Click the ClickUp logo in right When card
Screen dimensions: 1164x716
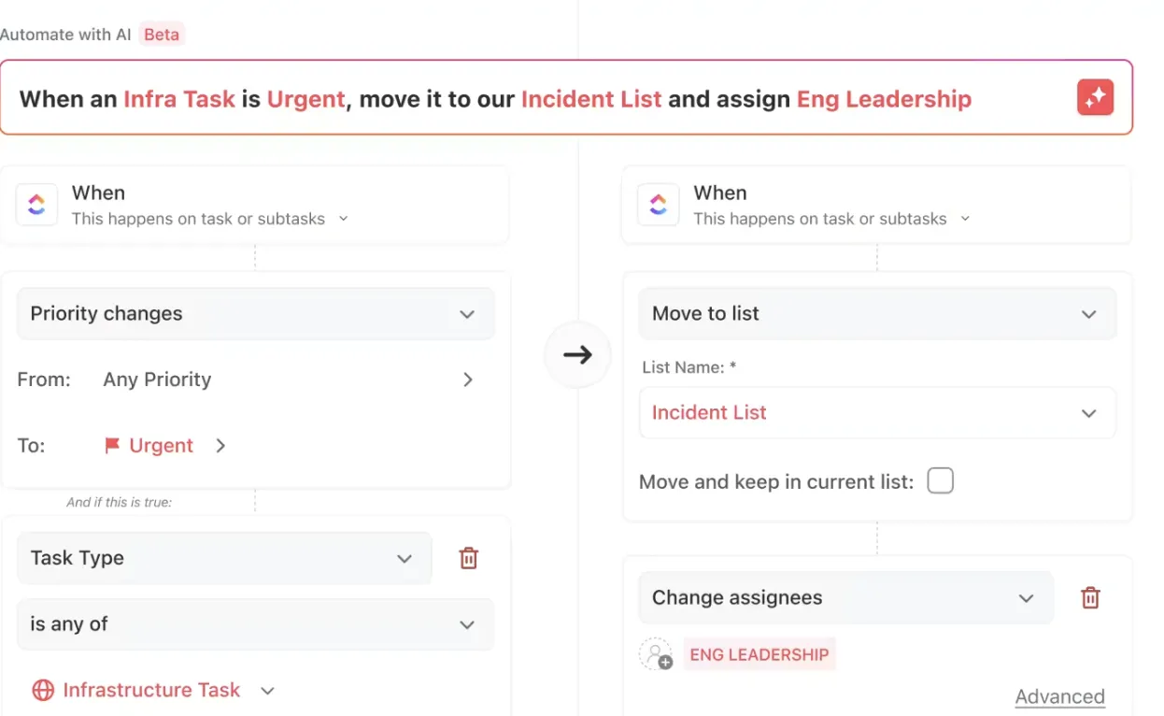coord(659,205)
